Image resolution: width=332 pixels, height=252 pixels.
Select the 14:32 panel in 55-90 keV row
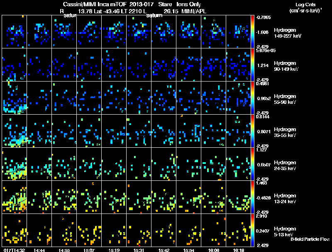coord(14,98)
